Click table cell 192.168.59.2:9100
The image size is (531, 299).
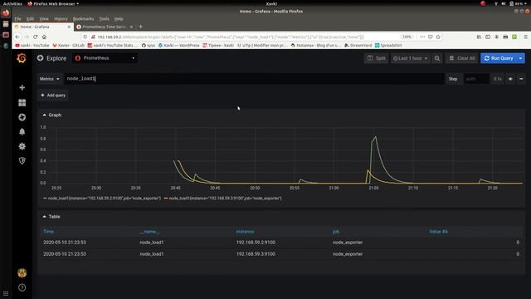pos(256,243)
